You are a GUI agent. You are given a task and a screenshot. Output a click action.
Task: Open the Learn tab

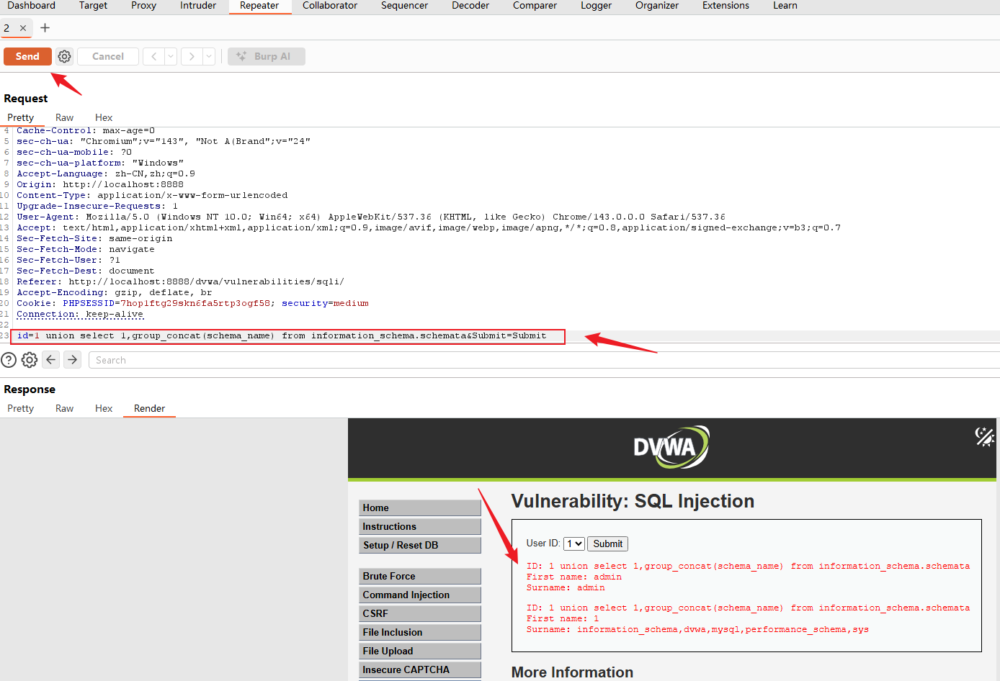(785, 6)
